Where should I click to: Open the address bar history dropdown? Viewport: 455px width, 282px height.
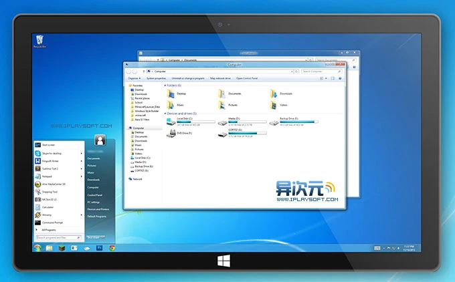coord(292,72)
